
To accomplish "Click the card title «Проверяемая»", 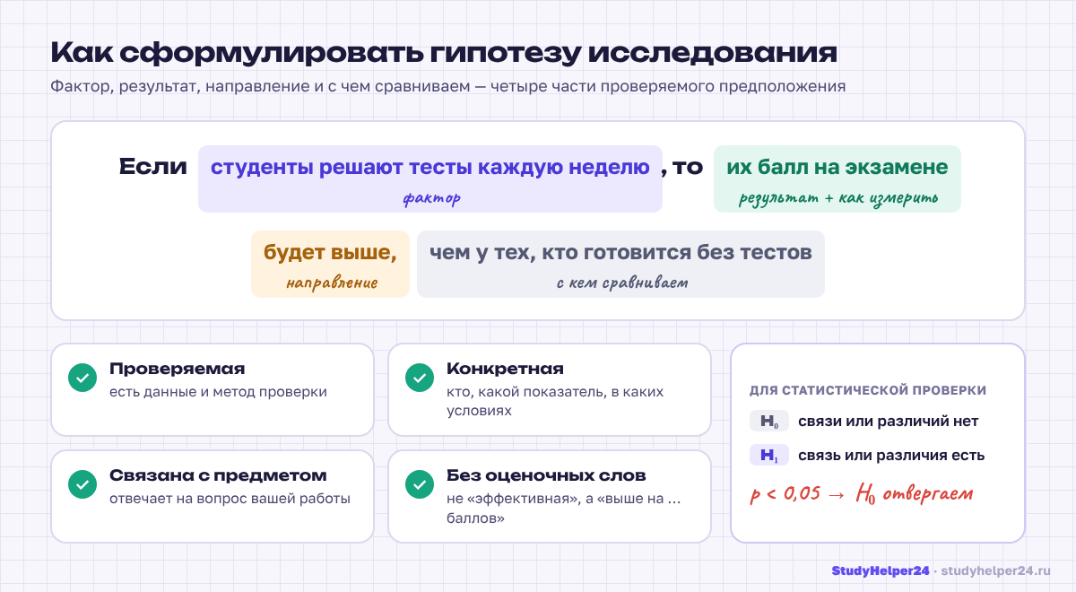I will pyautogui.click(x=177, y=369).
